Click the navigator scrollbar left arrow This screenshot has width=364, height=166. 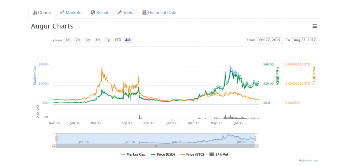(x=54, y=146)
